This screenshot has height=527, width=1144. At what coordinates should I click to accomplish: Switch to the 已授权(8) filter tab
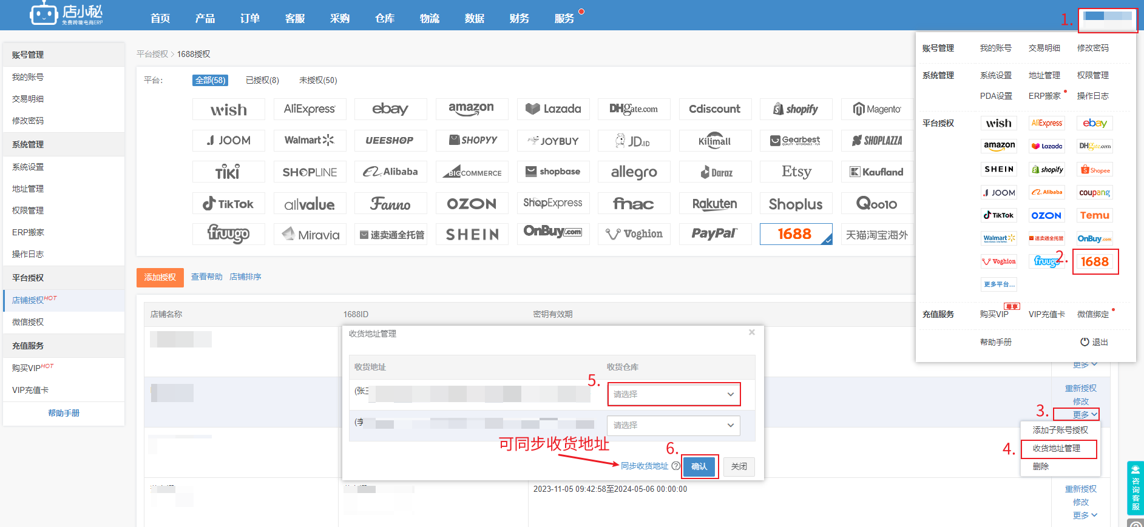pyautogui.click(x=262, y=80)
